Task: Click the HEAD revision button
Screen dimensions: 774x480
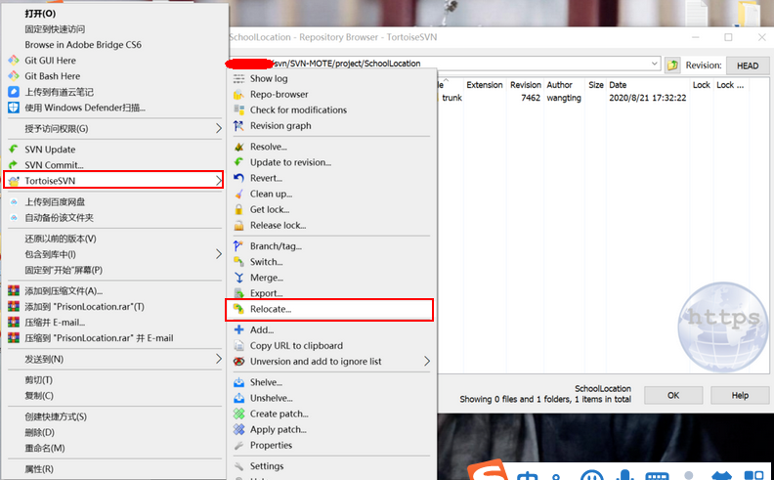Action: coord(748,65)
